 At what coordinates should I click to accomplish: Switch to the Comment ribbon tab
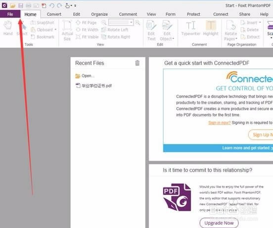(x=128, y=14)
